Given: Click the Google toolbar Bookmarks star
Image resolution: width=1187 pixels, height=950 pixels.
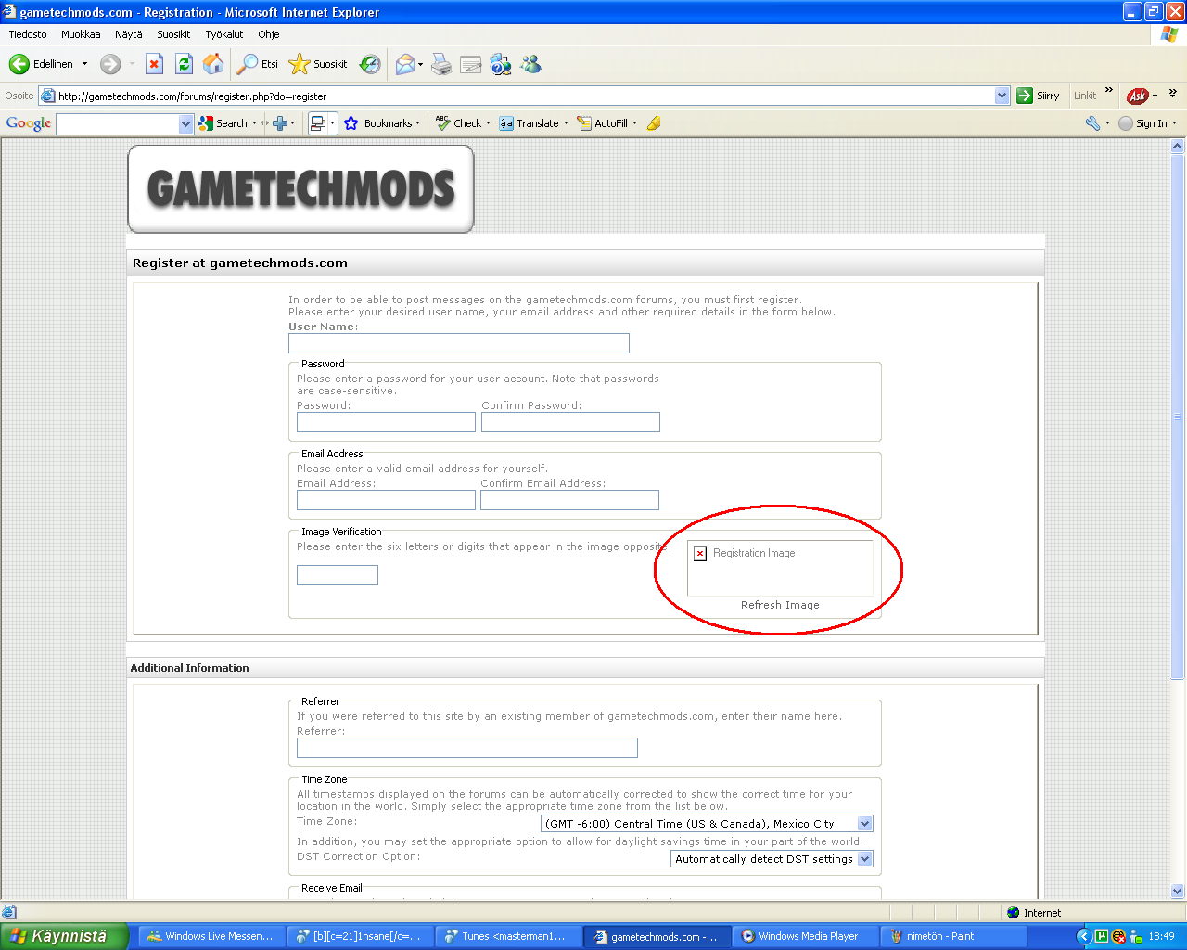Looking at the screenshot, I should pyautogui.click(x=351, y=123).
